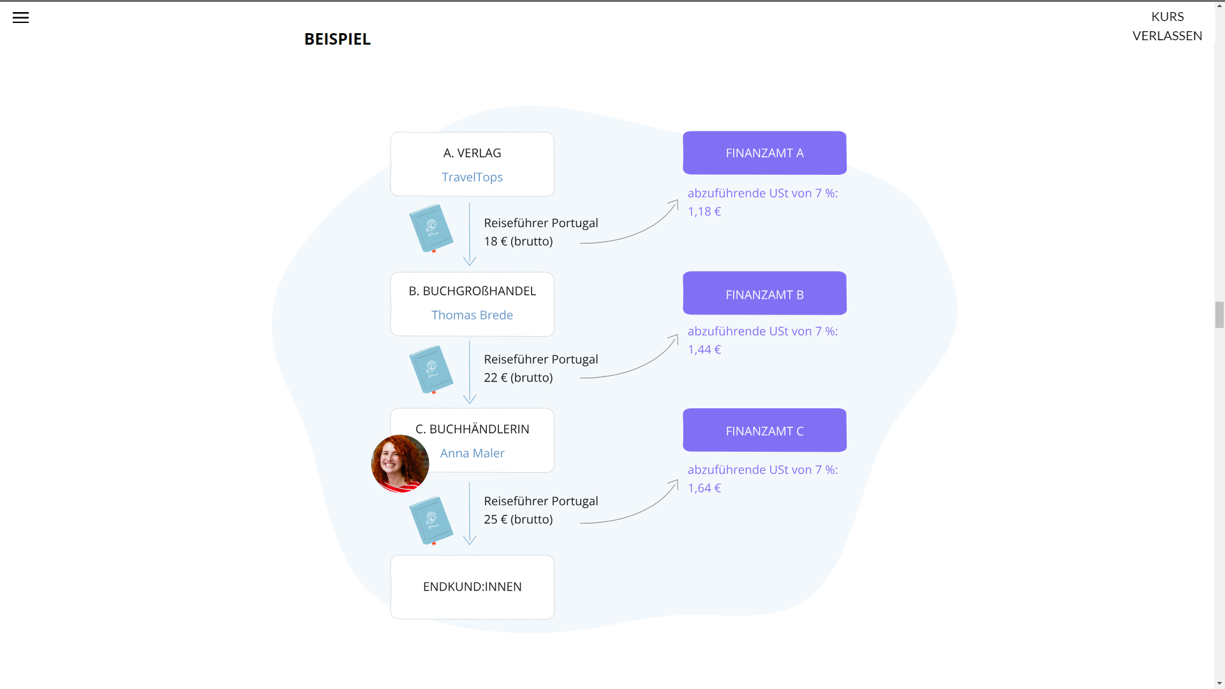
Task: Select the FINANZAMT B button
Action: (764, 293)
